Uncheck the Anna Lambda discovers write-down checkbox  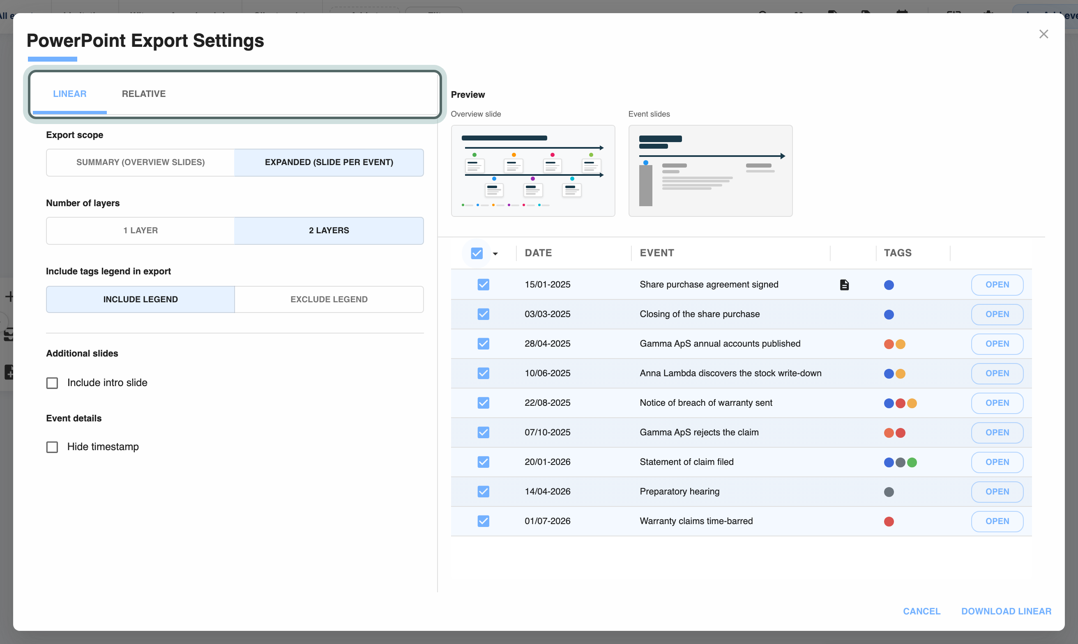coord(483,373)
